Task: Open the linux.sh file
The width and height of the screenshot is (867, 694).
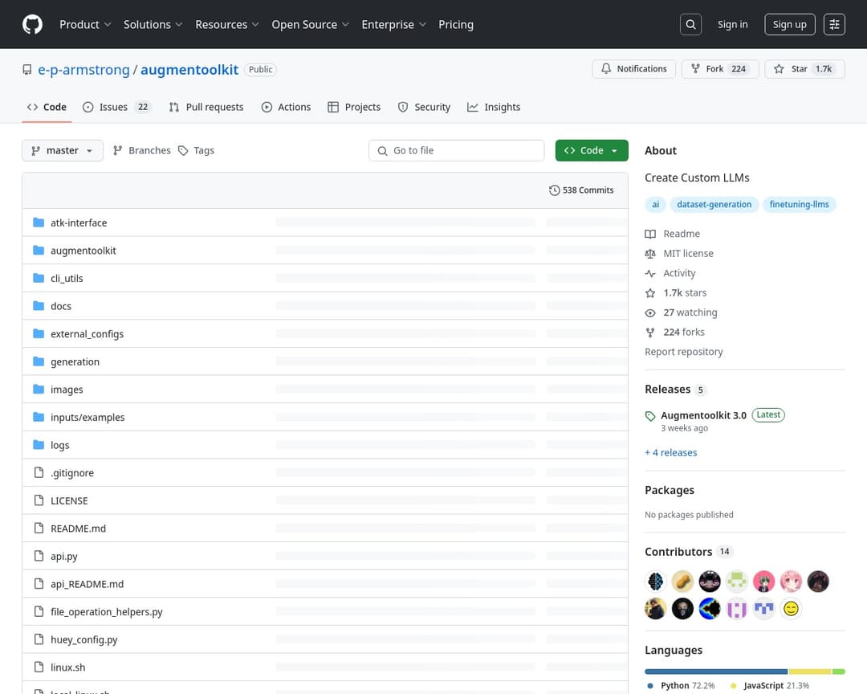Action: (x=68, y=667)
